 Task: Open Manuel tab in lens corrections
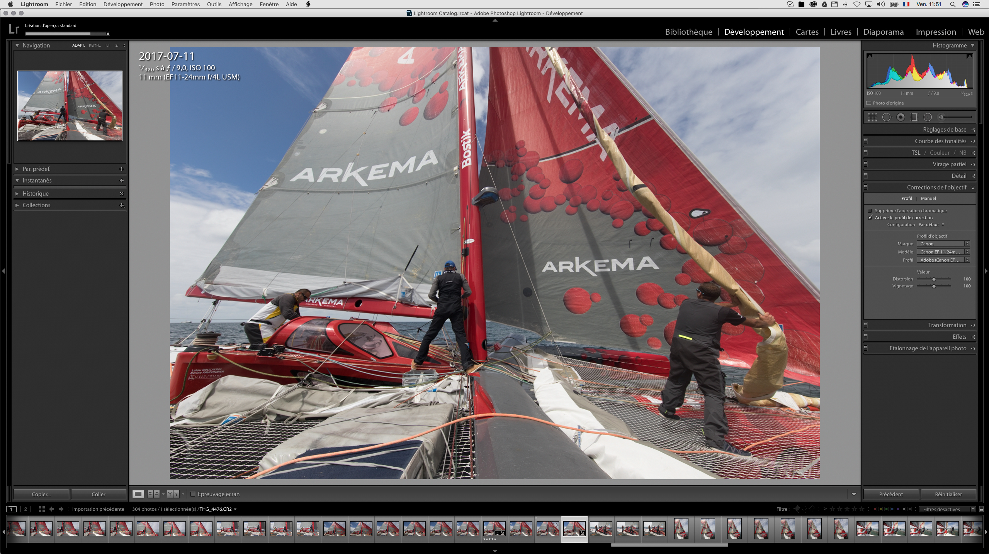coord(928,198)
